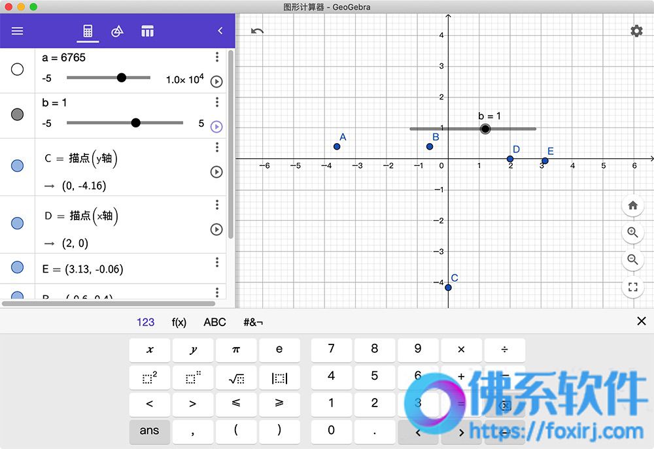Click the algebra panel horizontal scrollbar
Image resolution: width=654 pixels, height=449 pixels.
click(109, 303)
